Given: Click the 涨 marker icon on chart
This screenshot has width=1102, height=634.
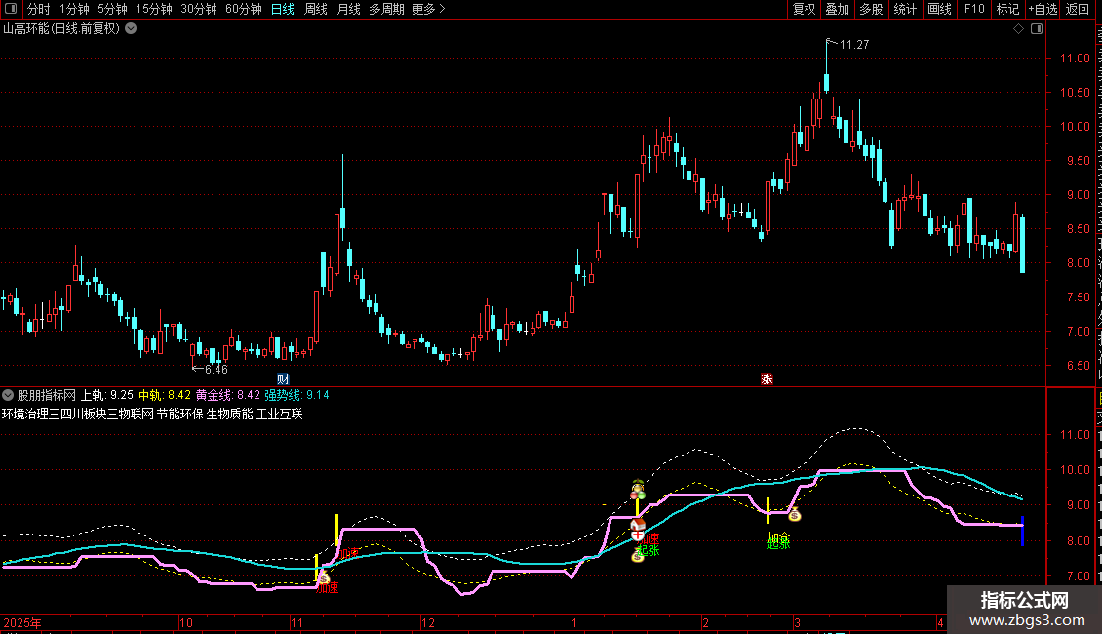Looking at the screenshot, I should [x=767, y=378].
